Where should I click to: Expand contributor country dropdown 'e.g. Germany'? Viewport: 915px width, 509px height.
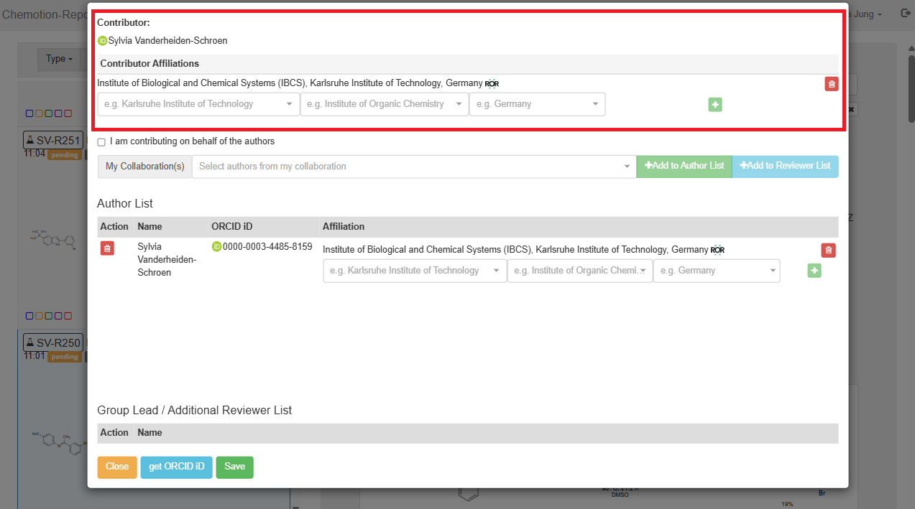537,104
